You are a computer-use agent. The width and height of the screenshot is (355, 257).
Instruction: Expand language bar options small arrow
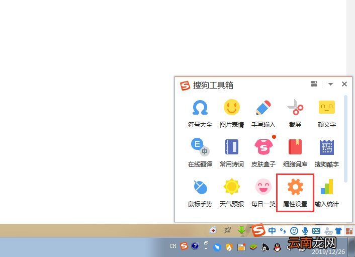coord(206,248)
